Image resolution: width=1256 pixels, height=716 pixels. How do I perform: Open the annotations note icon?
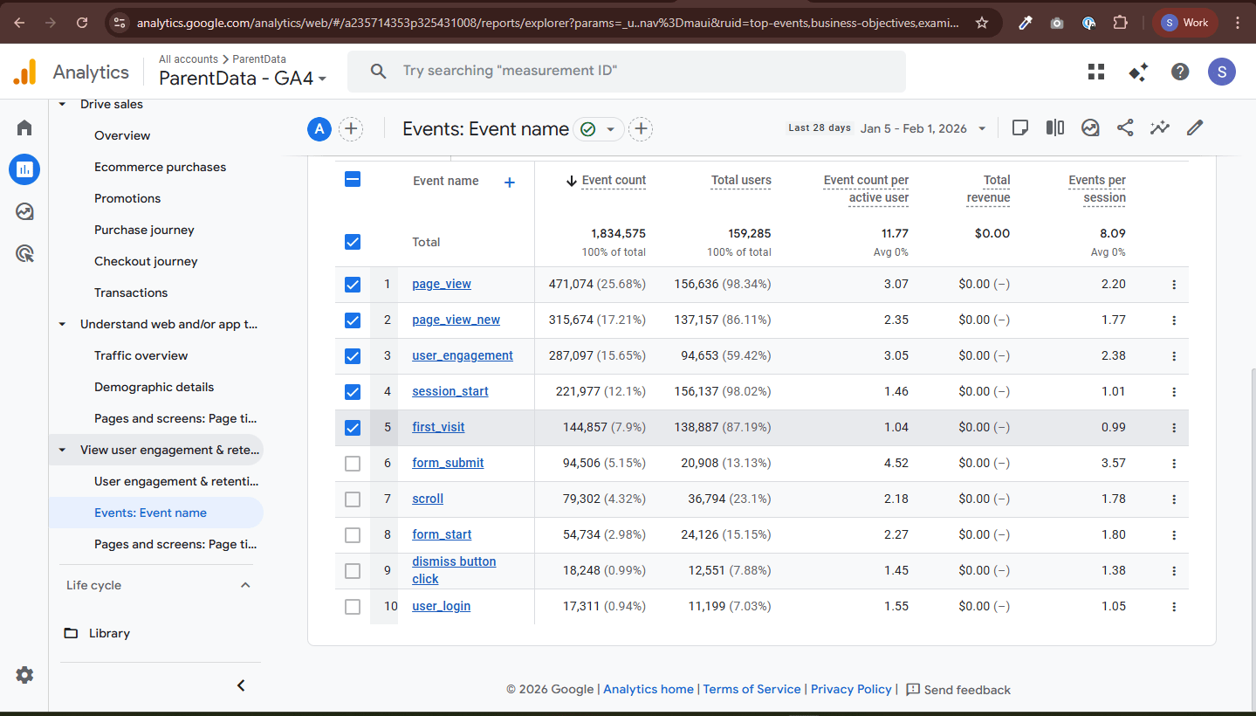tap(1019, 128)
